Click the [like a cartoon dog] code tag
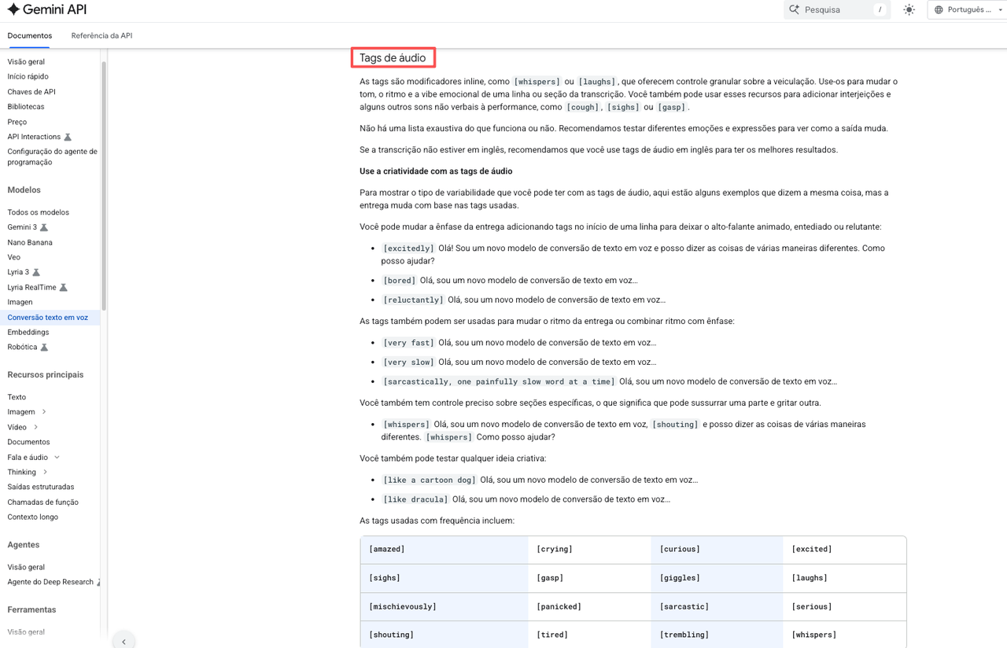This screenshot has width=1007, height=648. pos(430,480)
